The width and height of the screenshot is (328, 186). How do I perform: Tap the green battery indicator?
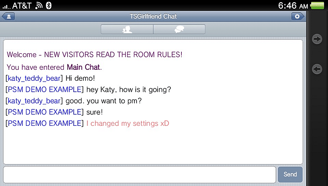318,5
